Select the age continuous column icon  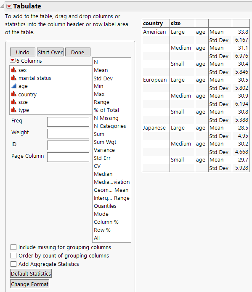(x=14, y=86)
